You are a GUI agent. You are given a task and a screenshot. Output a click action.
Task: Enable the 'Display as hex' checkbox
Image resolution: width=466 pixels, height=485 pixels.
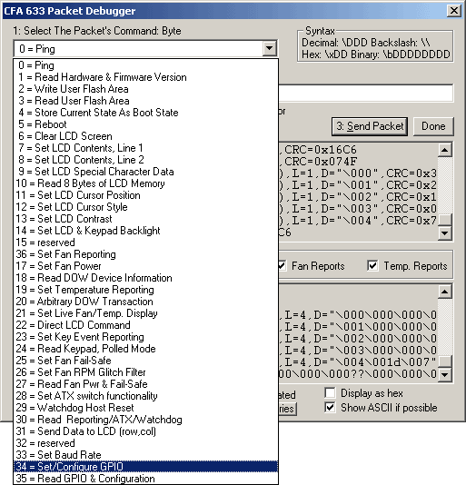tap(330, 393)
